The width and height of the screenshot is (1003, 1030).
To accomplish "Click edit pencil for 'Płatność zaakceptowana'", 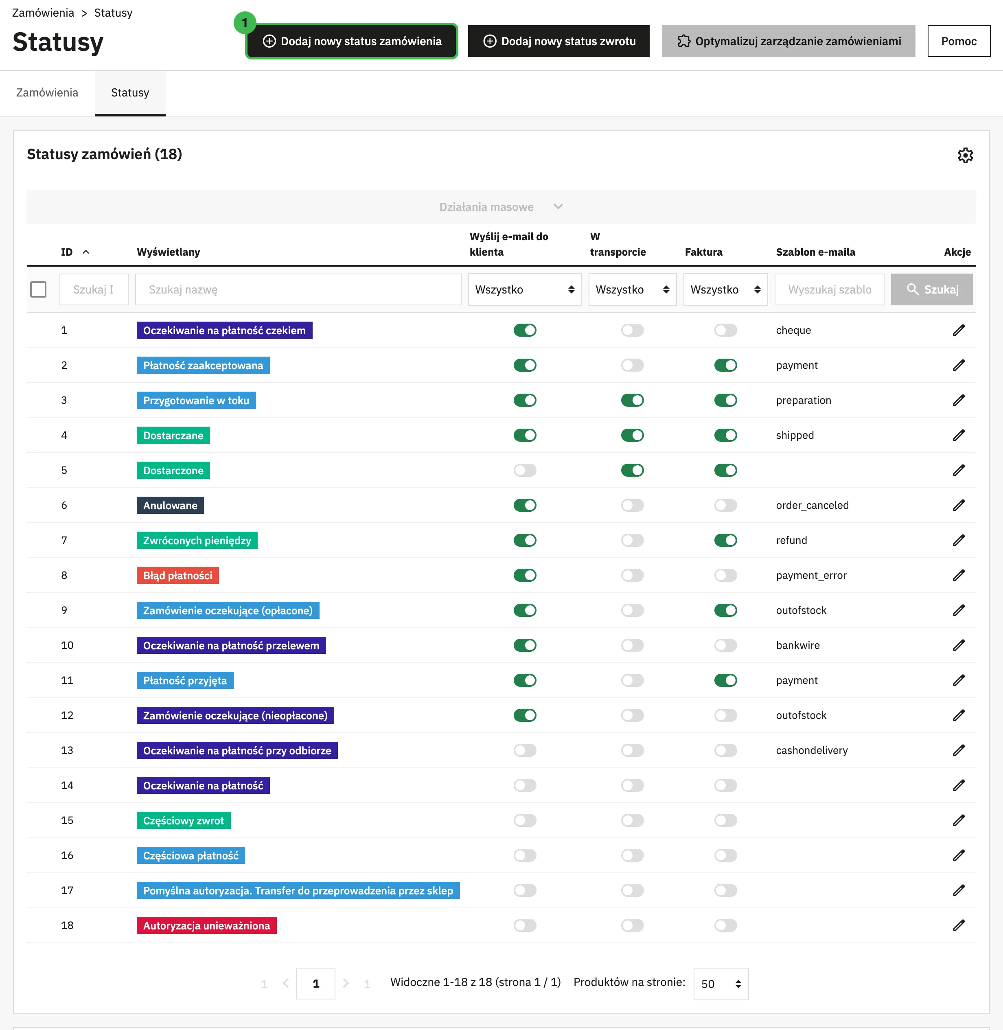I will point(958,365).
